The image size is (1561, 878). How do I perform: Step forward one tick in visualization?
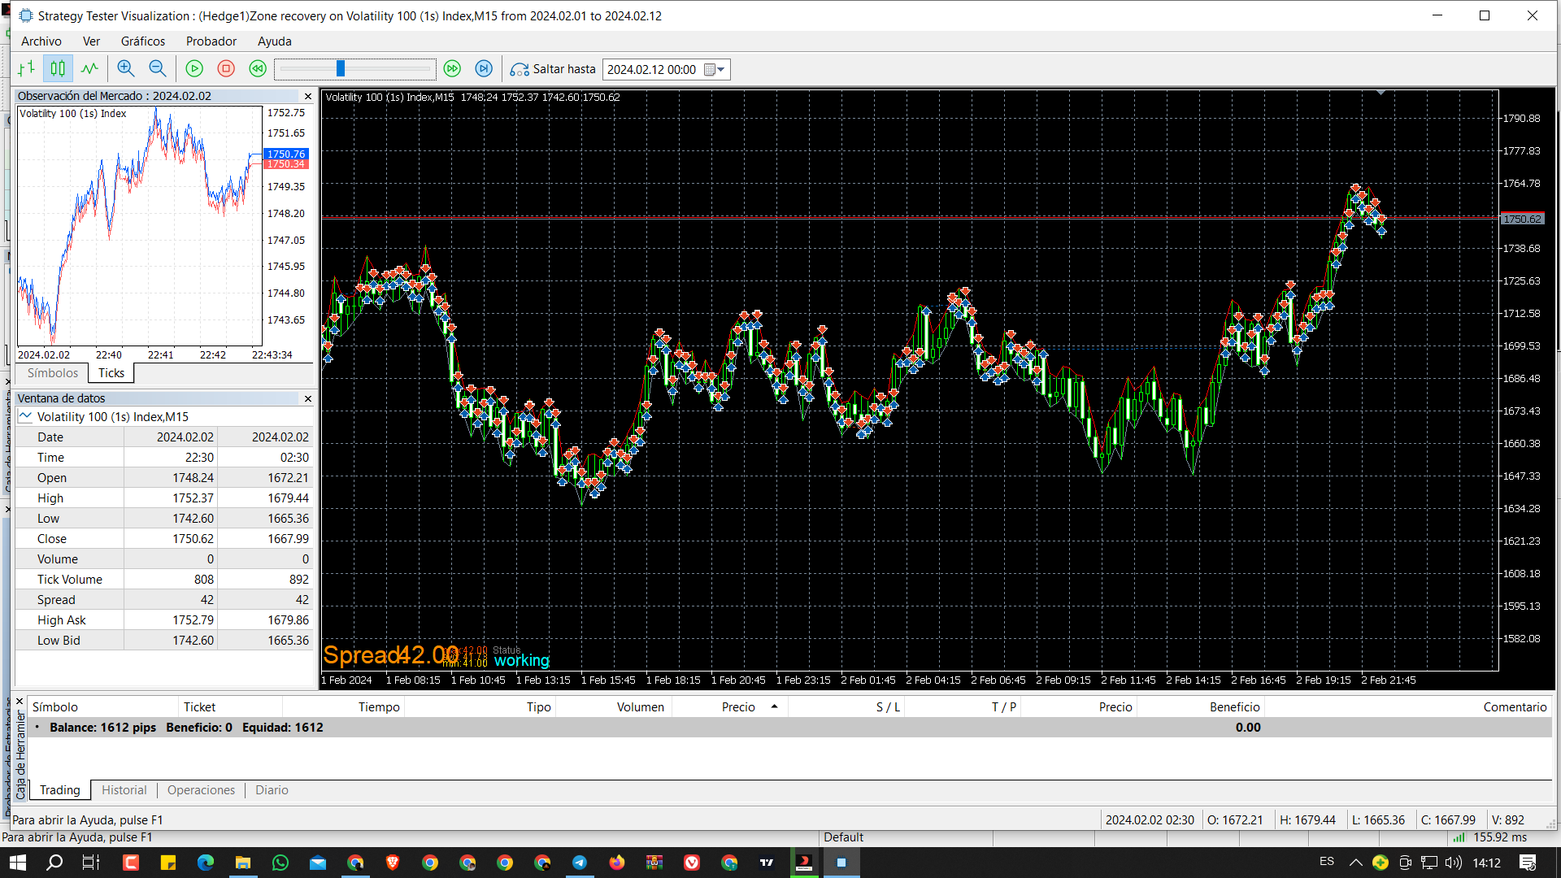click(x=484, y=69)
